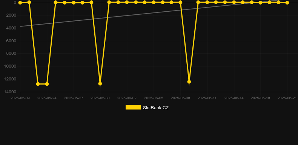Select the 2025-05-24 data point in the dip
Screen dimensions: 298x145
click(x=47, y=84)
